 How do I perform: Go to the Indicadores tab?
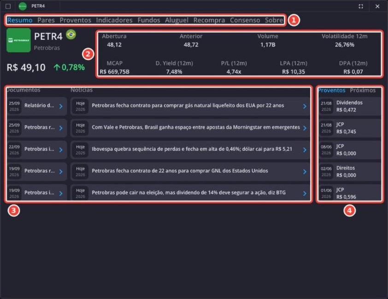click(114, 20)
